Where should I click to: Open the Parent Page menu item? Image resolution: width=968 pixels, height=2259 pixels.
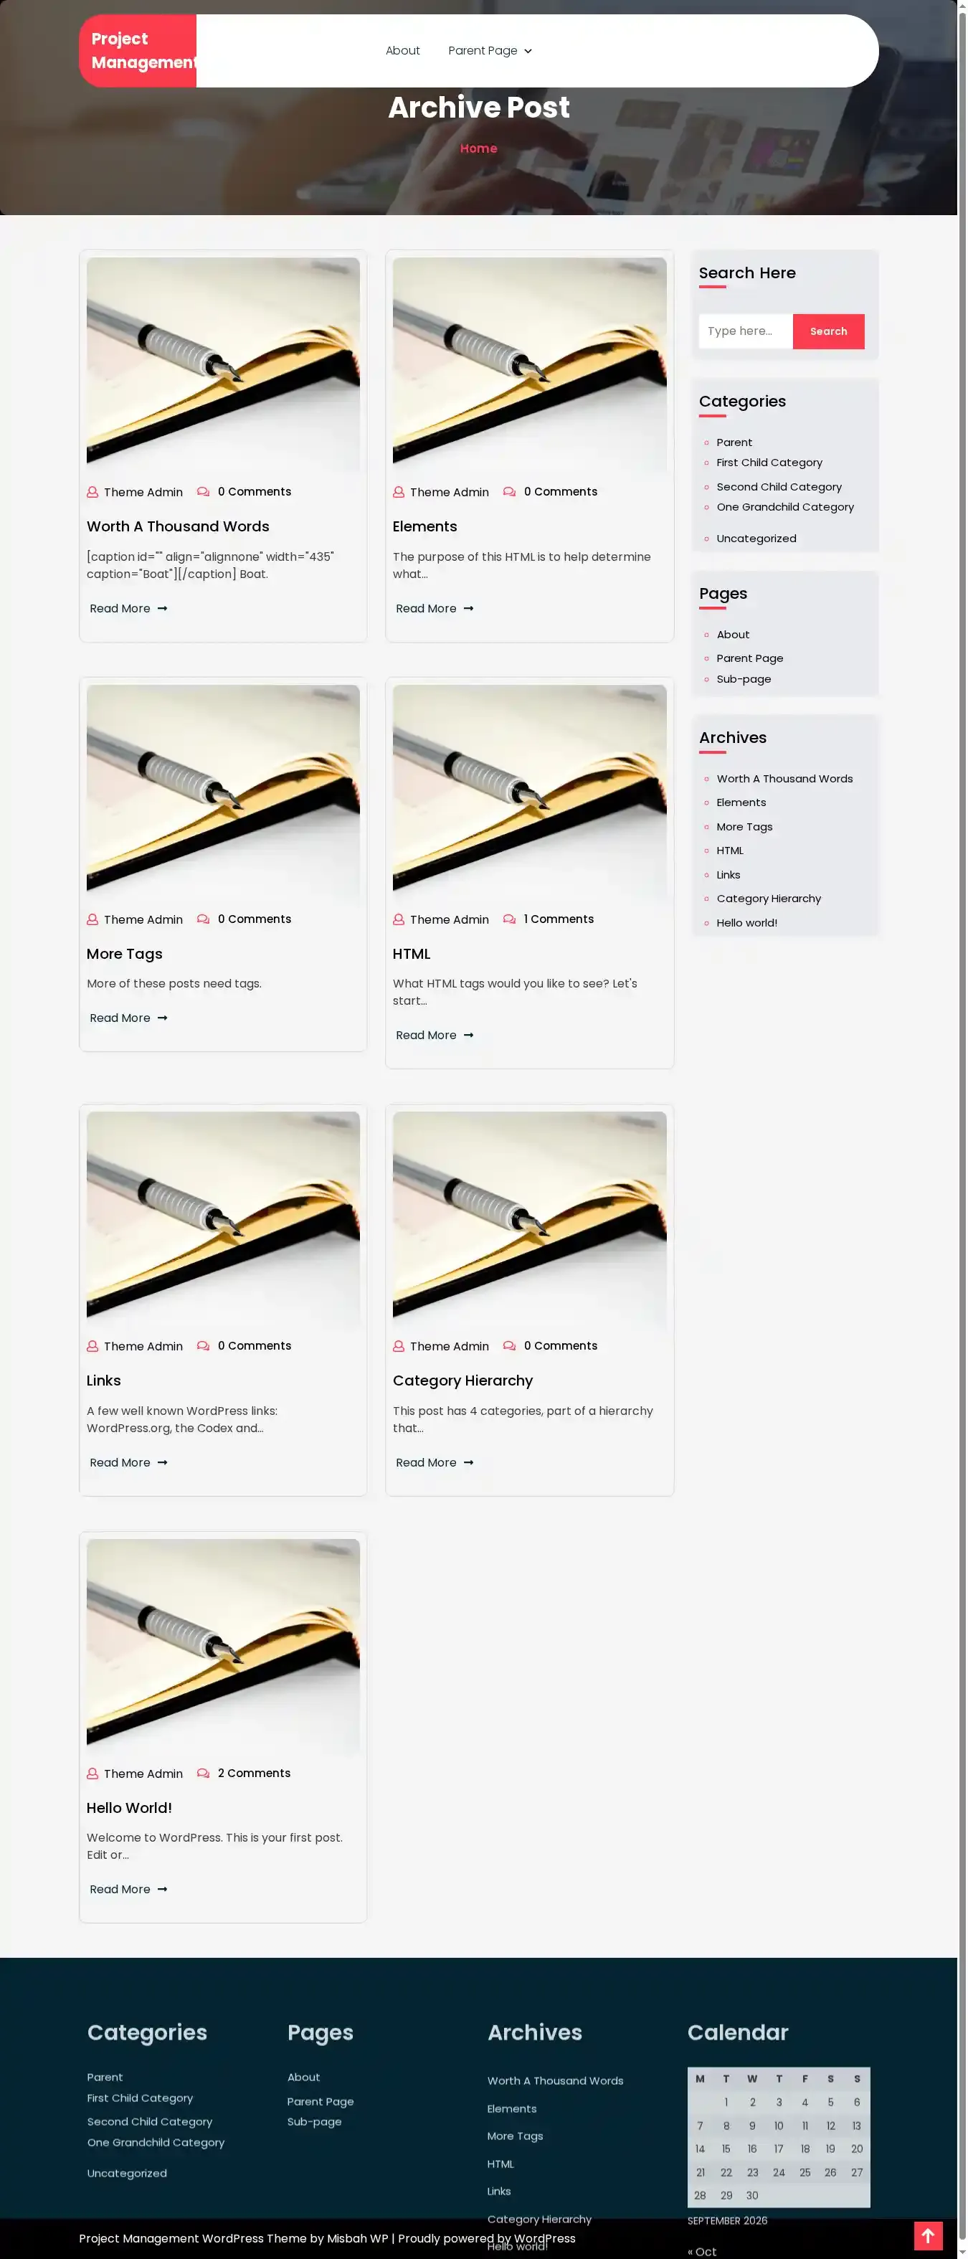pos(483,51)
